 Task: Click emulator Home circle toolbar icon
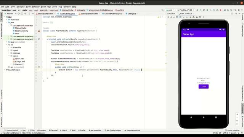pos(187,17)
